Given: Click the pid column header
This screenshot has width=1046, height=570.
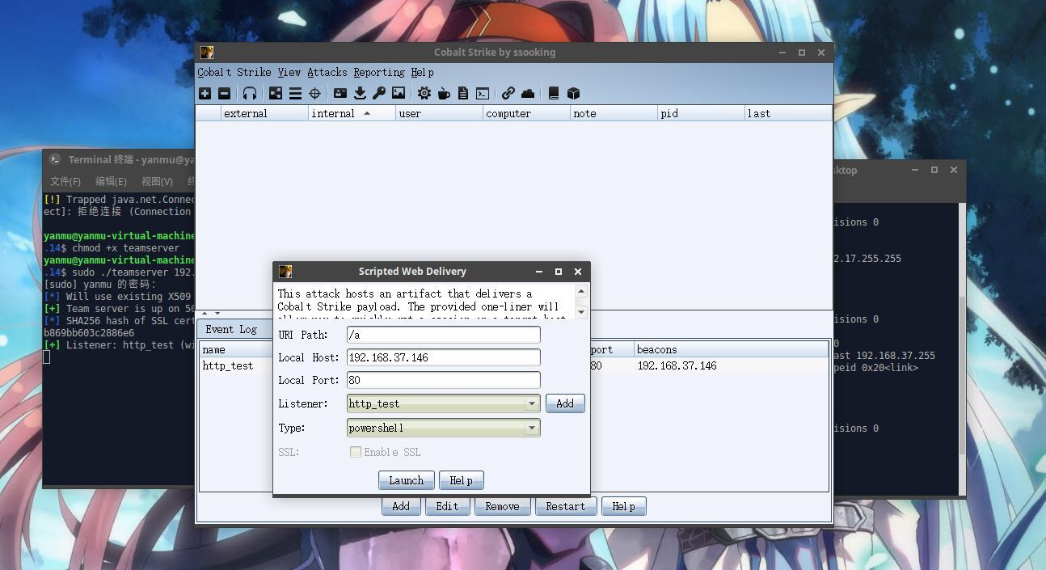Looking at the screenshot, I should [701, 114].
